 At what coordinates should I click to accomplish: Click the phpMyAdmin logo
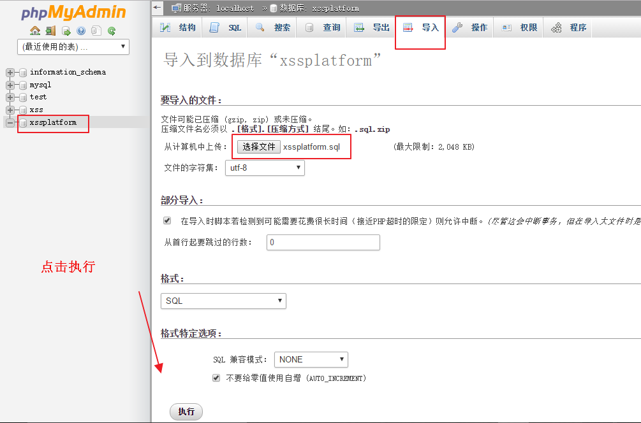tap(73, 12)
